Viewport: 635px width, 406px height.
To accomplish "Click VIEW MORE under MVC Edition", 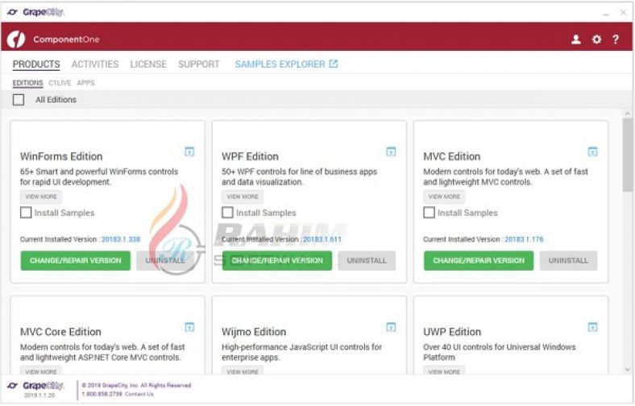I will (x=444, y=197).
